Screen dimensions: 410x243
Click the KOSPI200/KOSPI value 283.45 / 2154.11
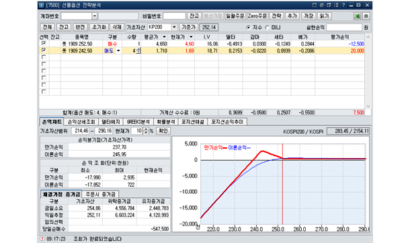pyautogui.click(x=348, y=131)
